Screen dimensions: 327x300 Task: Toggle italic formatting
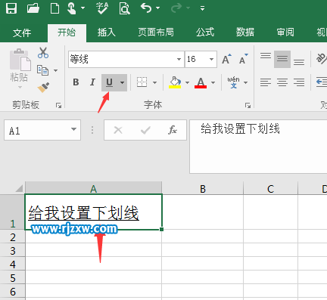tap(92, 82)
